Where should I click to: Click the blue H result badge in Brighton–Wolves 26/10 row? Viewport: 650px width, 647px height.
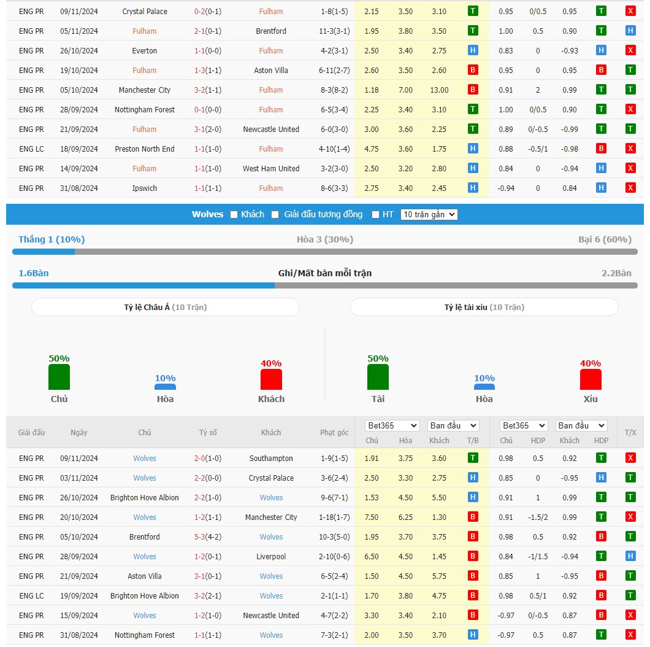473,497
